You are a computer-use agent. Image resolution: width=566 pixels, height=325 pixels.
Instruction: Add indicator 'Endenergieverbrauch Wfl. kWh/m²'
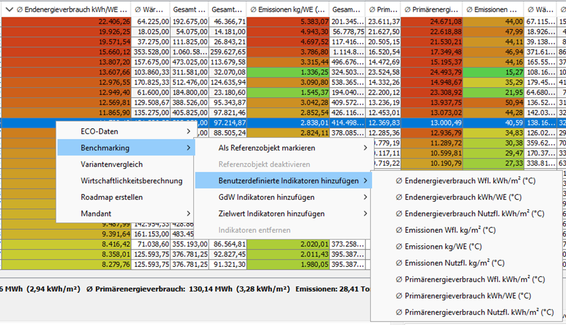[x=470, y=181]
